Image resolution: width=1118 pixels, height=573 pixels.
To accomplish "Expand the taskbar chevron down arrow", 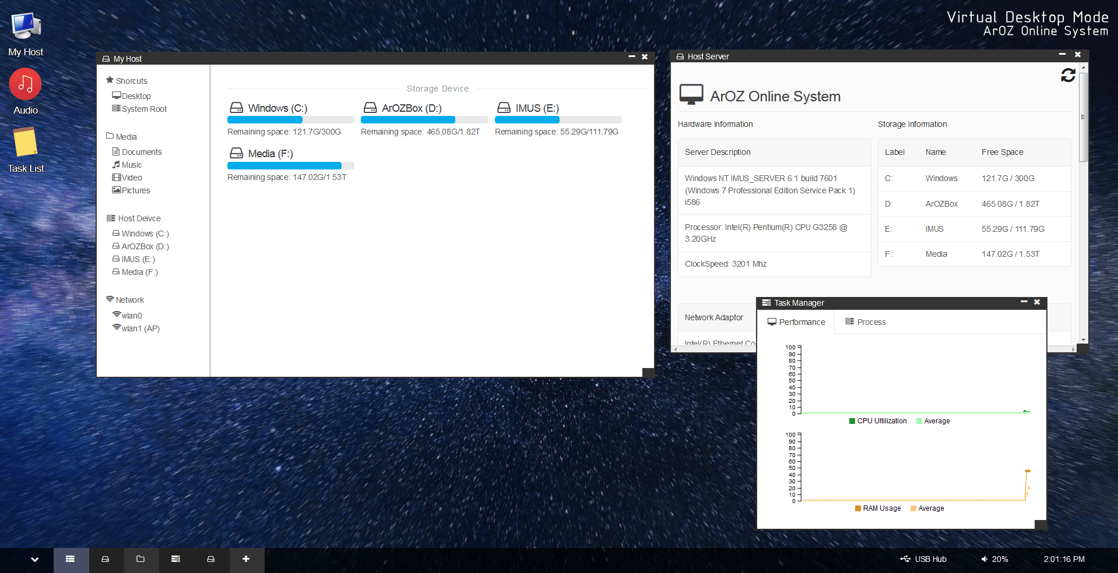I will [x=35, y=559].
